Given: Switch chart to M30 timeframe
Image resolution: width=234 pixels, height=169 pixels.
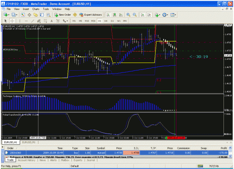Looking at the screenshot, I should (93, 21).
